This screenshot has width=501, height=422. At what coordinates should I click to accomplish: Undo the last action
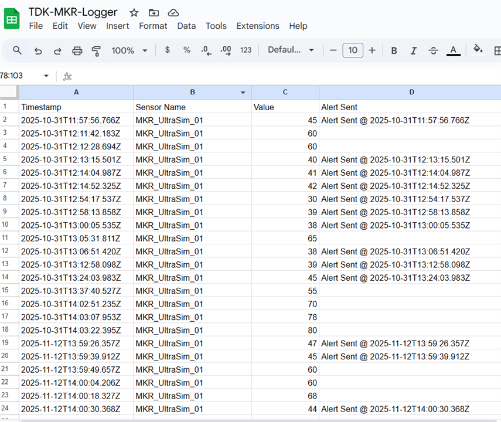coord(38,50)
